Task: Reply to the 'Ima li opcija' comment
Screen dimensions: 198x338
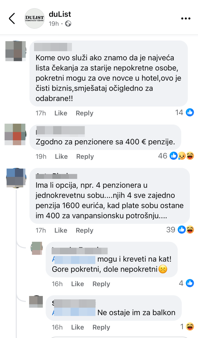Action: click(84, 230)
